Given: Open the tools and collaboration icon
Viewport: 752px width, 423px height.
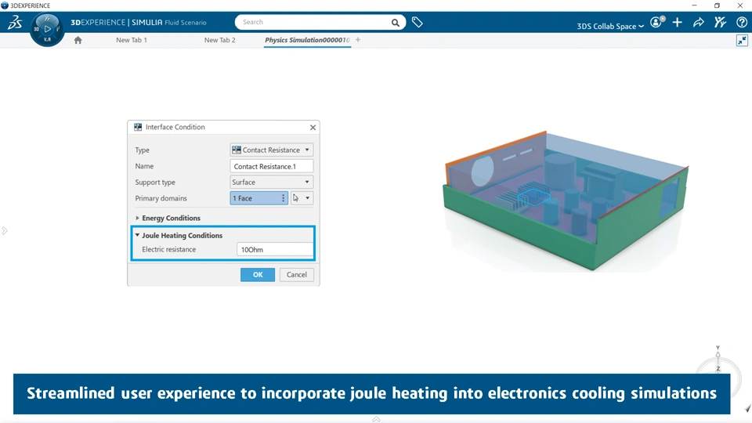Looking at the screenshot, I should pyautogui.click(x=720, y=22).
